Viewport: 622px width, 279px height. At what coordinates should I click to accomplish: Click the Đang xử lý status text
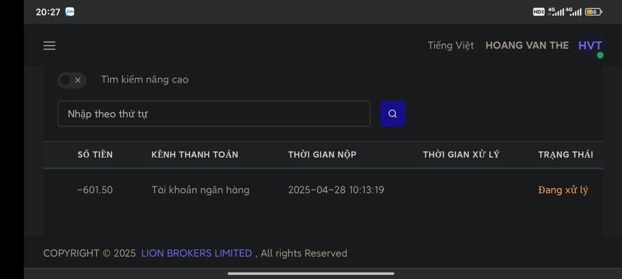[x=563, y=190]
